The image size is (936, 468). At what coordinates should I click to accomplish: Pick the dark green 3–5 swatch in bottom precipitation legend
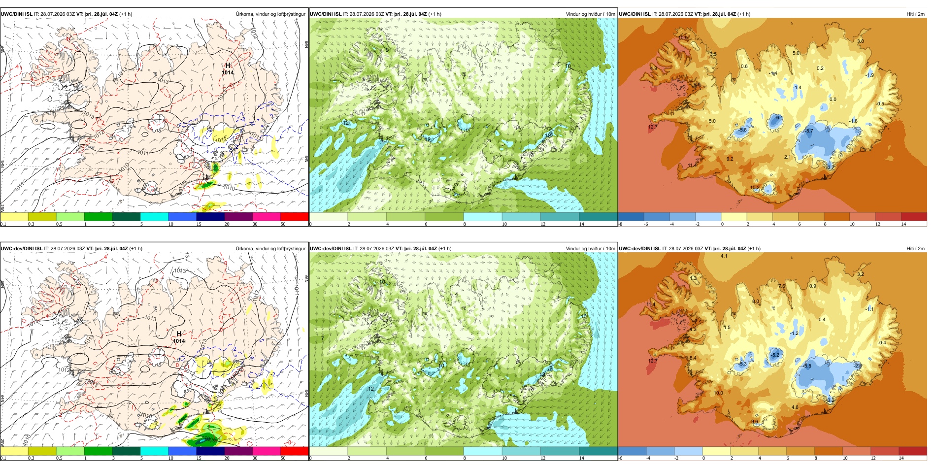[x=126, y=451]
